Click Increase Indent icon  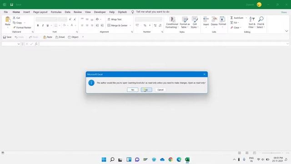tap(102, 26)
